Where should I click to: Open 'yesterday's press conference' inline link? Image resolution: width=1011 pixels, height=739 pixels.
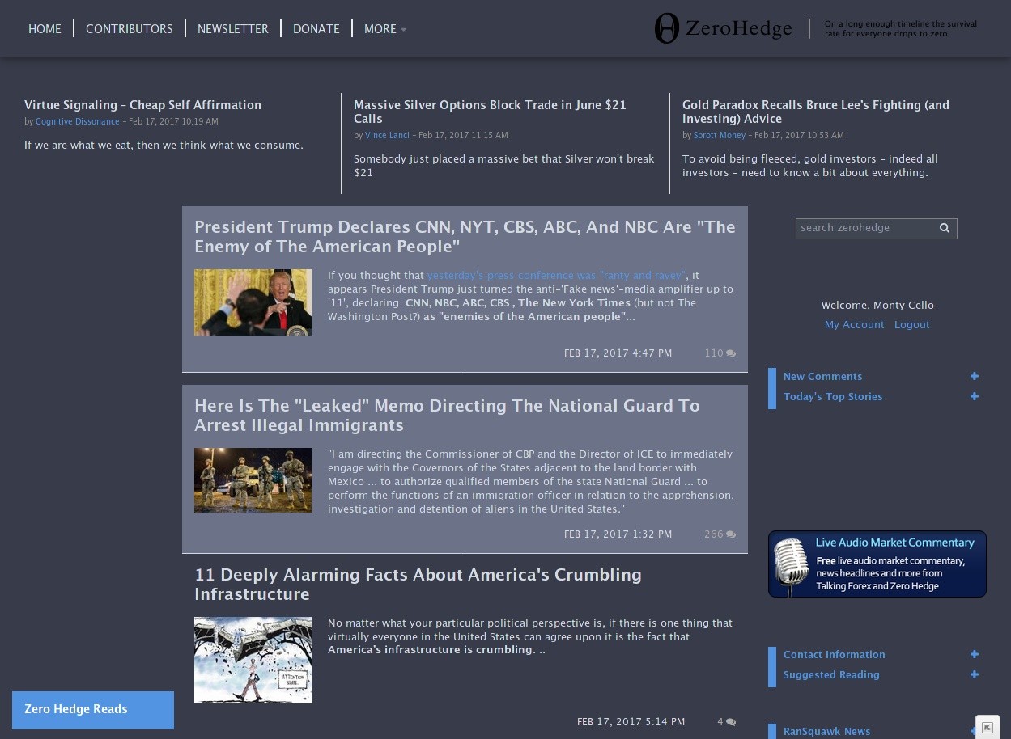click(x=556, y=275)
